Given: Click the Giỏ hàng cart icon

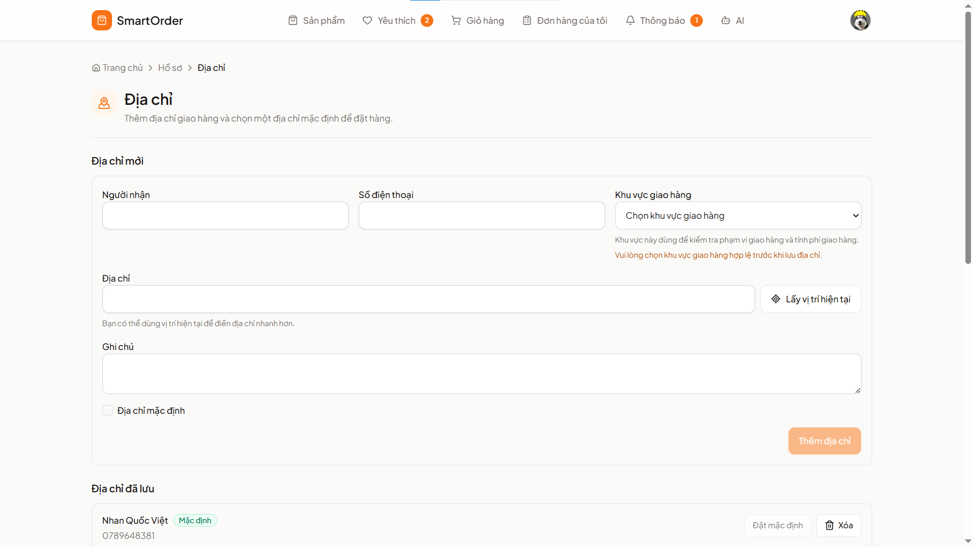Looking at the screenshot, I should [456, 20].
